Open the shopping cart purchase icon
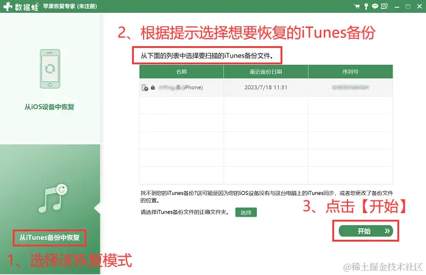The height and width of the screenshot is (275, 426). [357, 6]
